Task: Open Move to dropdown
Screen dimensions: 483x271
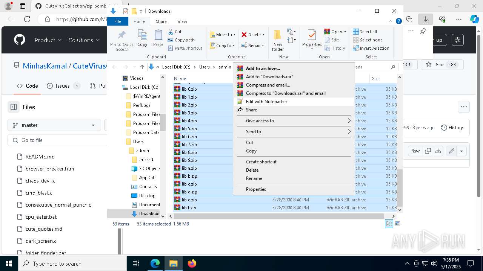Action: tap(223, 35)
